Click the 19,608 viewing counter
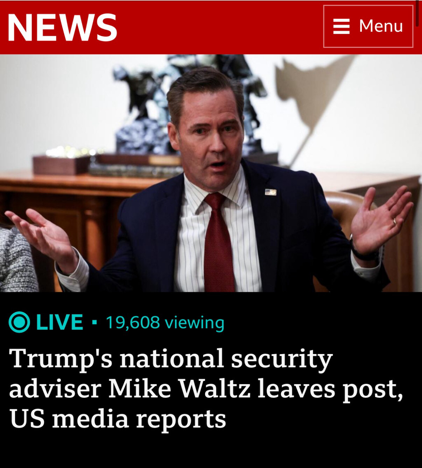 point(164,322)
